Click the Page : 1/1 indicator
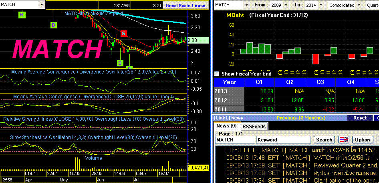The image size is (379, 183). pyautogui.click(x=231, y=133)
